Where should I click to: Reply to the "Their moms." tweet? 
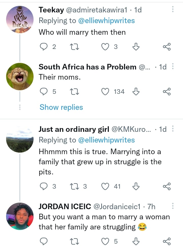(x=44, y=92)
